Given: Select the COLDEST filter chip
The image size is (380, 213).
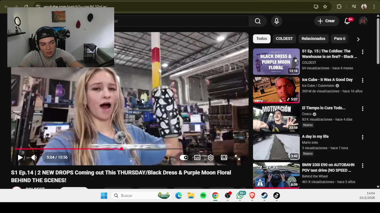Looking at the screenshot, I should click(284, 39).
